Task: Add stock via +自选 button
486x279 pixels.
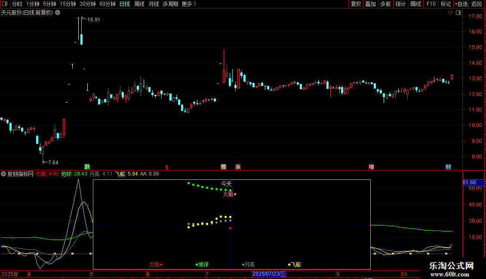Action: (461, 4)
